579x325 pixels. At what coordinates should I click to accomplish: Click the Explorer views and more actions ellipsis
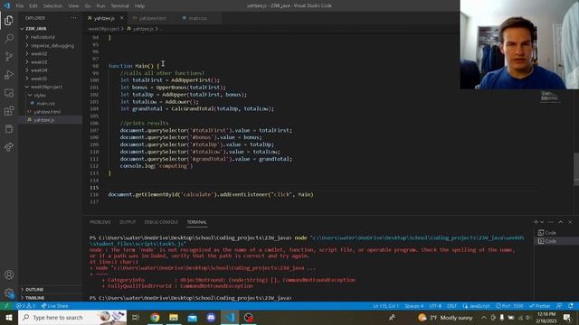click(74, 18)
